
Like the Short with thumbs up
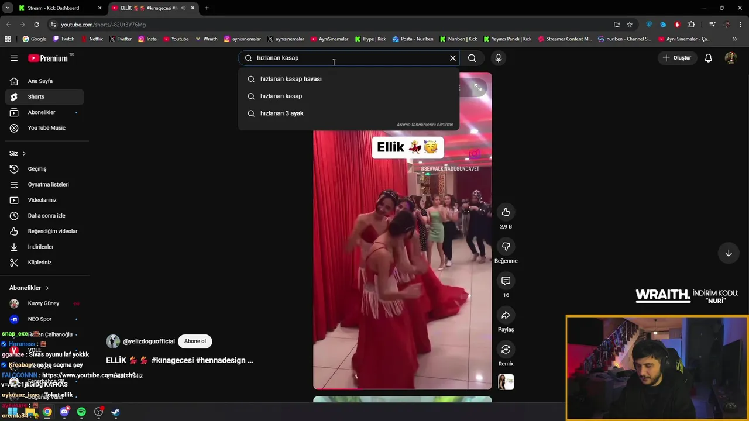coord(506,212)
